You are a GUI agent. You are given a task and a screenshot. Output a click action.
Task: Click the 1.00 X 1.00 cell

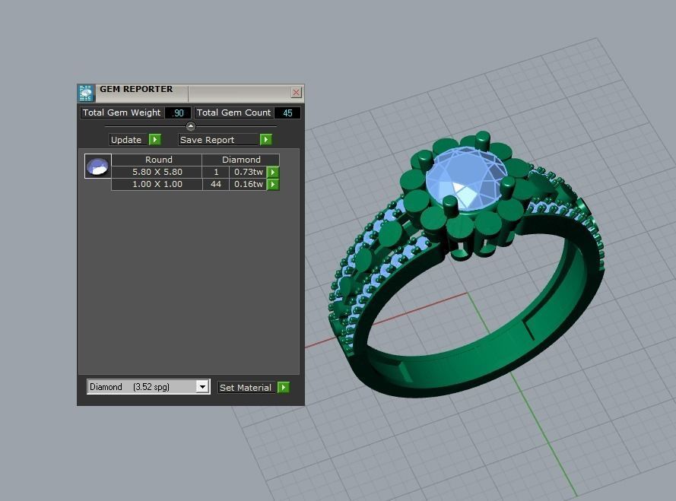(157, 184)
